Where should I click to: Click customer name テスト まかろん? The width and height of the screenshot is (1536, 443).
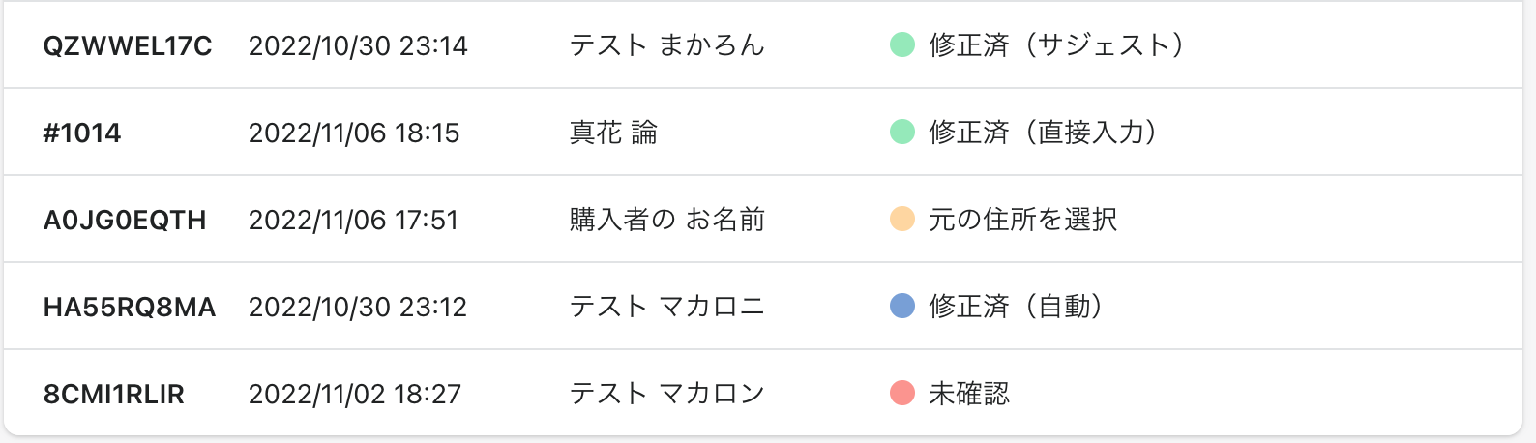(666, 45)
